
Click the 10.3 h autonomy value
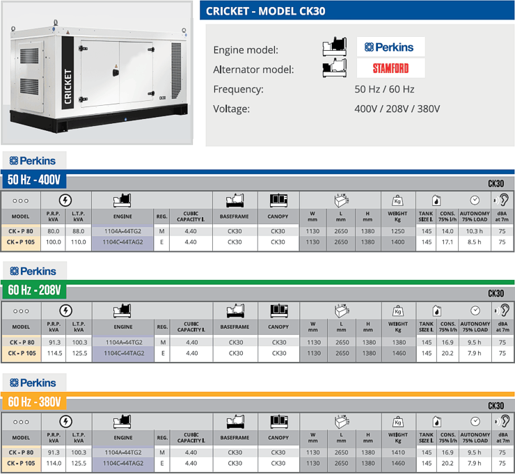pyautogui.click(x=474, y=231)
